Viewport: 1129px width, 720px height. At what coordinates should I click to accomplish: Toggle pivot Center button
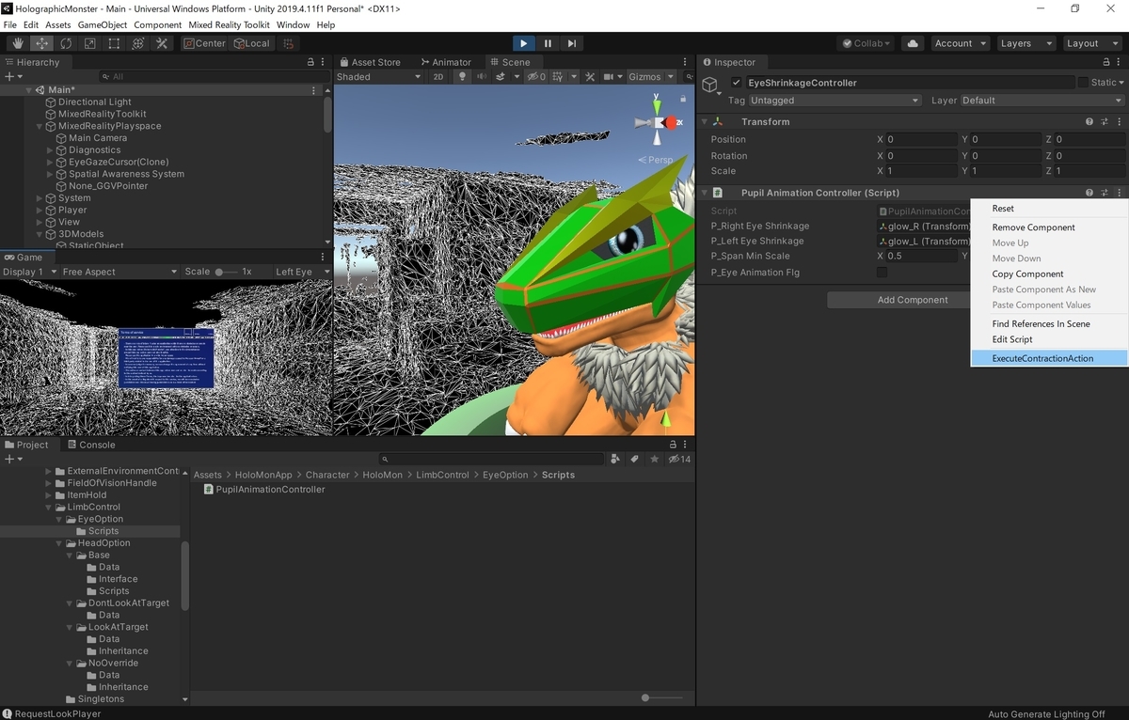pos(204,43)
